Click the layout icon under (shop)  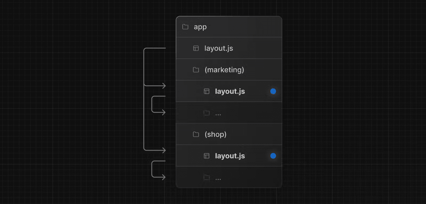tap(207, 156)
